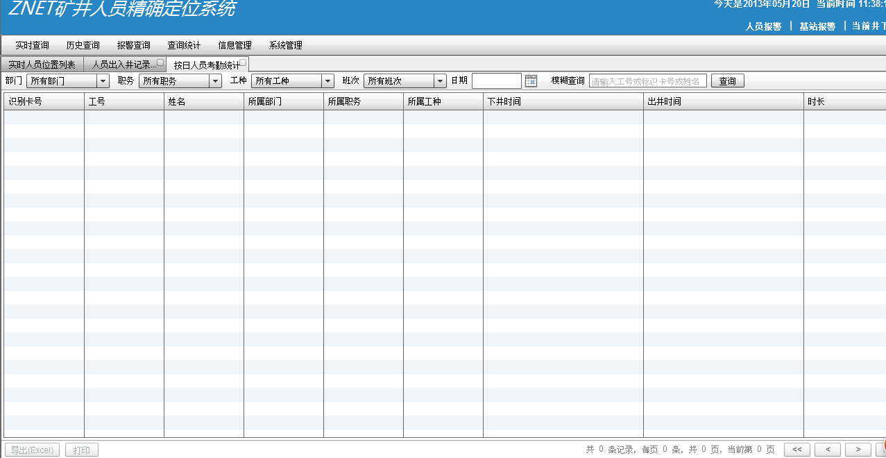Expand the 职务 position dropdown
886x458 pixels.
point(215,81)
